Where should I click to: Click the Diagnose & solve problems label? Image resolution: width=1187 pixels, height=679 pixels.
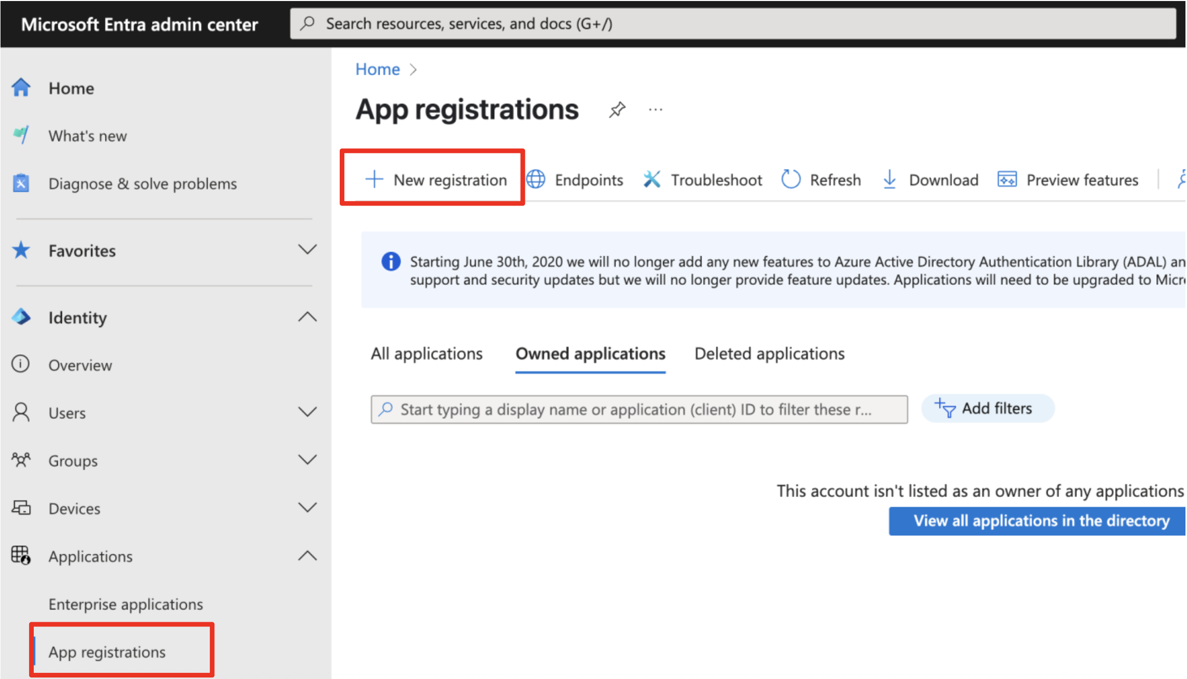click(143, 184)
